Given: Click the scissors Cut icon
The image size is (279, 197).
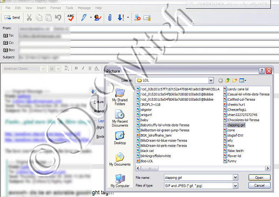Looking at the screenshot, I should tap(29, 18).
